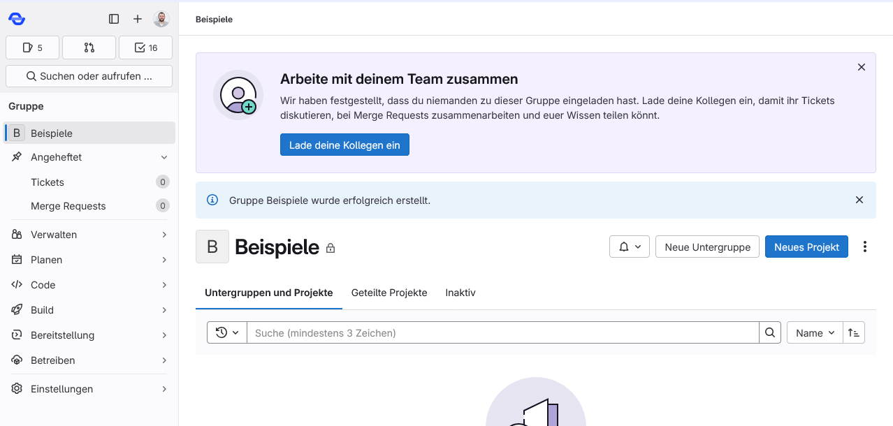Click the magnifier search button
Screen dimensions: 893x426
(770, 332)
